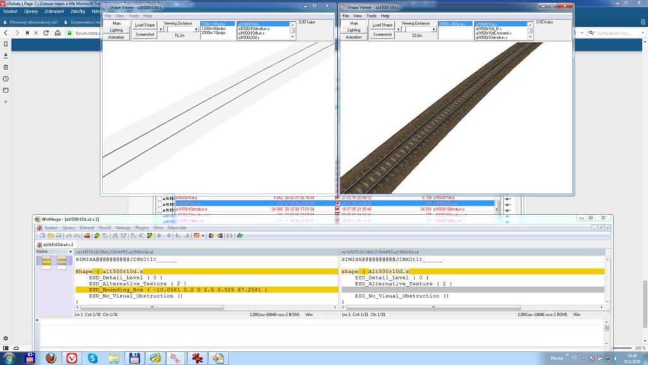Switch to Lighting tab in right Shape Viewer
The image size is (648, 365).
pos(354,30)
